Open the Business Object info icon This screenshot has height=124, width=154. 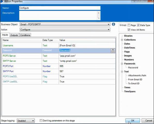tap(113, 24)
